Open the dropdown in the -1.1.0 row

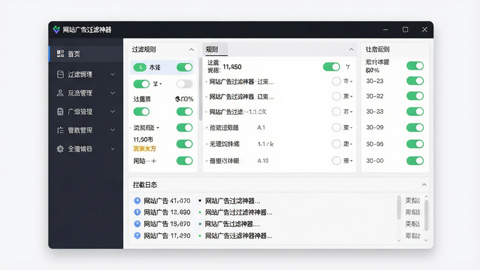click(x=348, y=112)
